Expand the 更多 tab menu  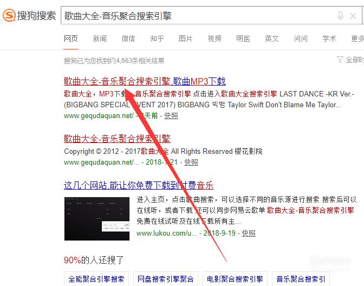(x=357, y=38)
